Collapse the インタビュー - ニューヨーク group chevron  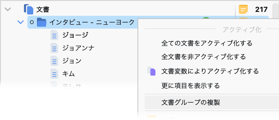[21, 22]
